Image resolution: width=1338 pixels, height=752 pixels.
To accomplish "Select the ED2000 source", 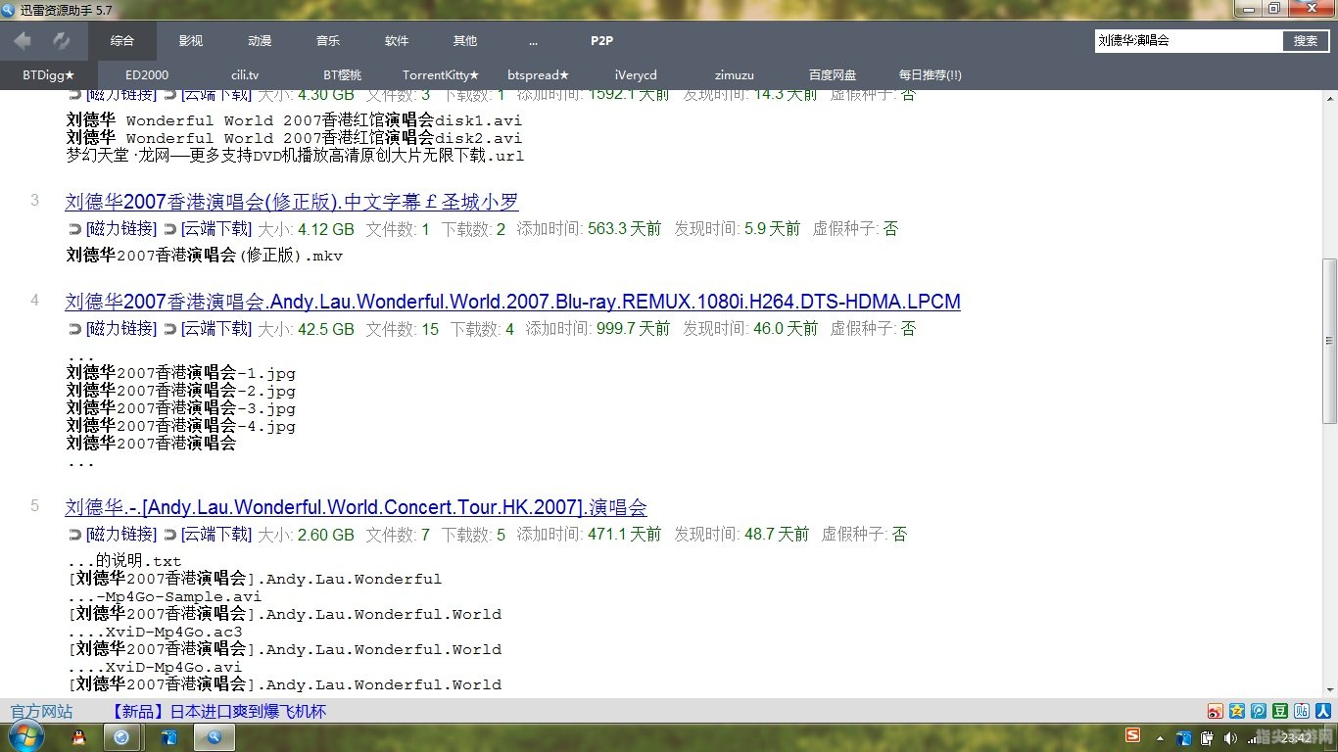I will pos(147,74).
